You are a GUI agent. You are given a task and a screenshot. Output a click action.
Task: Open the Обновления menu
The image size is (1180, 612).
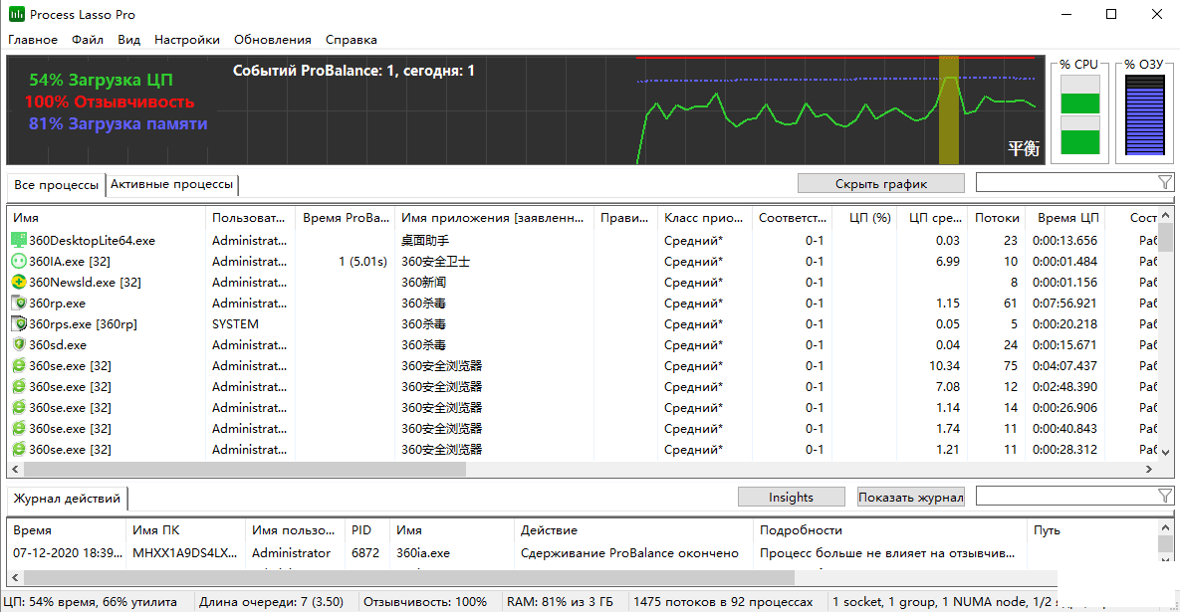point(273,40)
